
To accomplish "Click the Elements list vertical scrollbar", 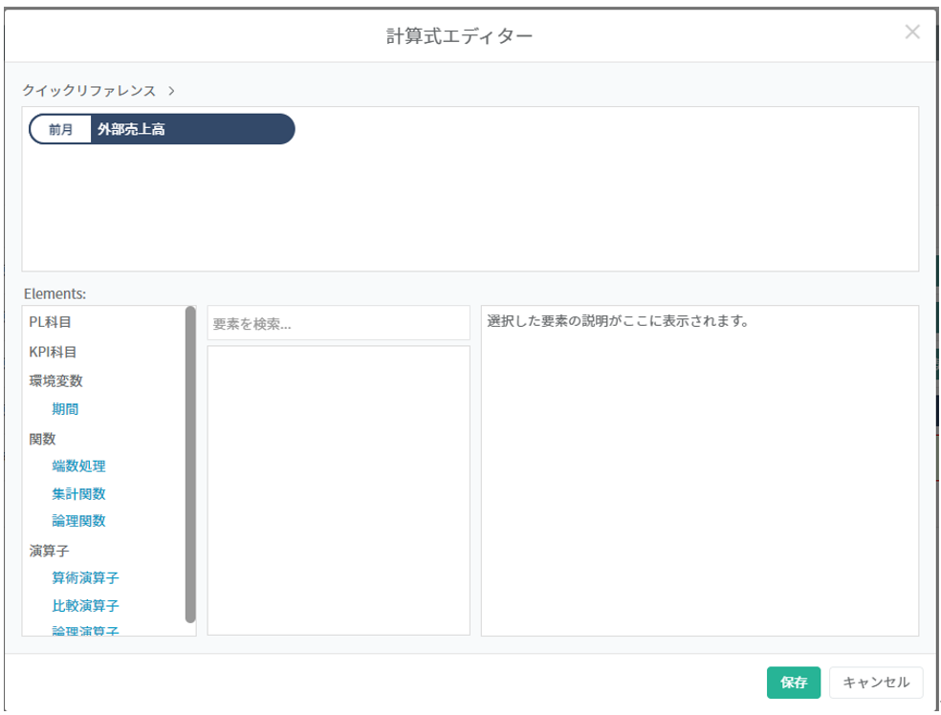I will click(x=190, y=464).
